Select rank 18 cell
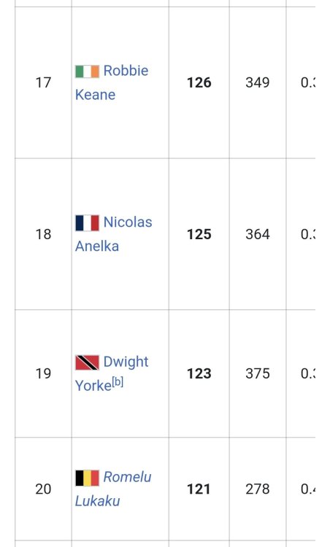The width and height of the screenshot is (330, 547). click(43, 234)
